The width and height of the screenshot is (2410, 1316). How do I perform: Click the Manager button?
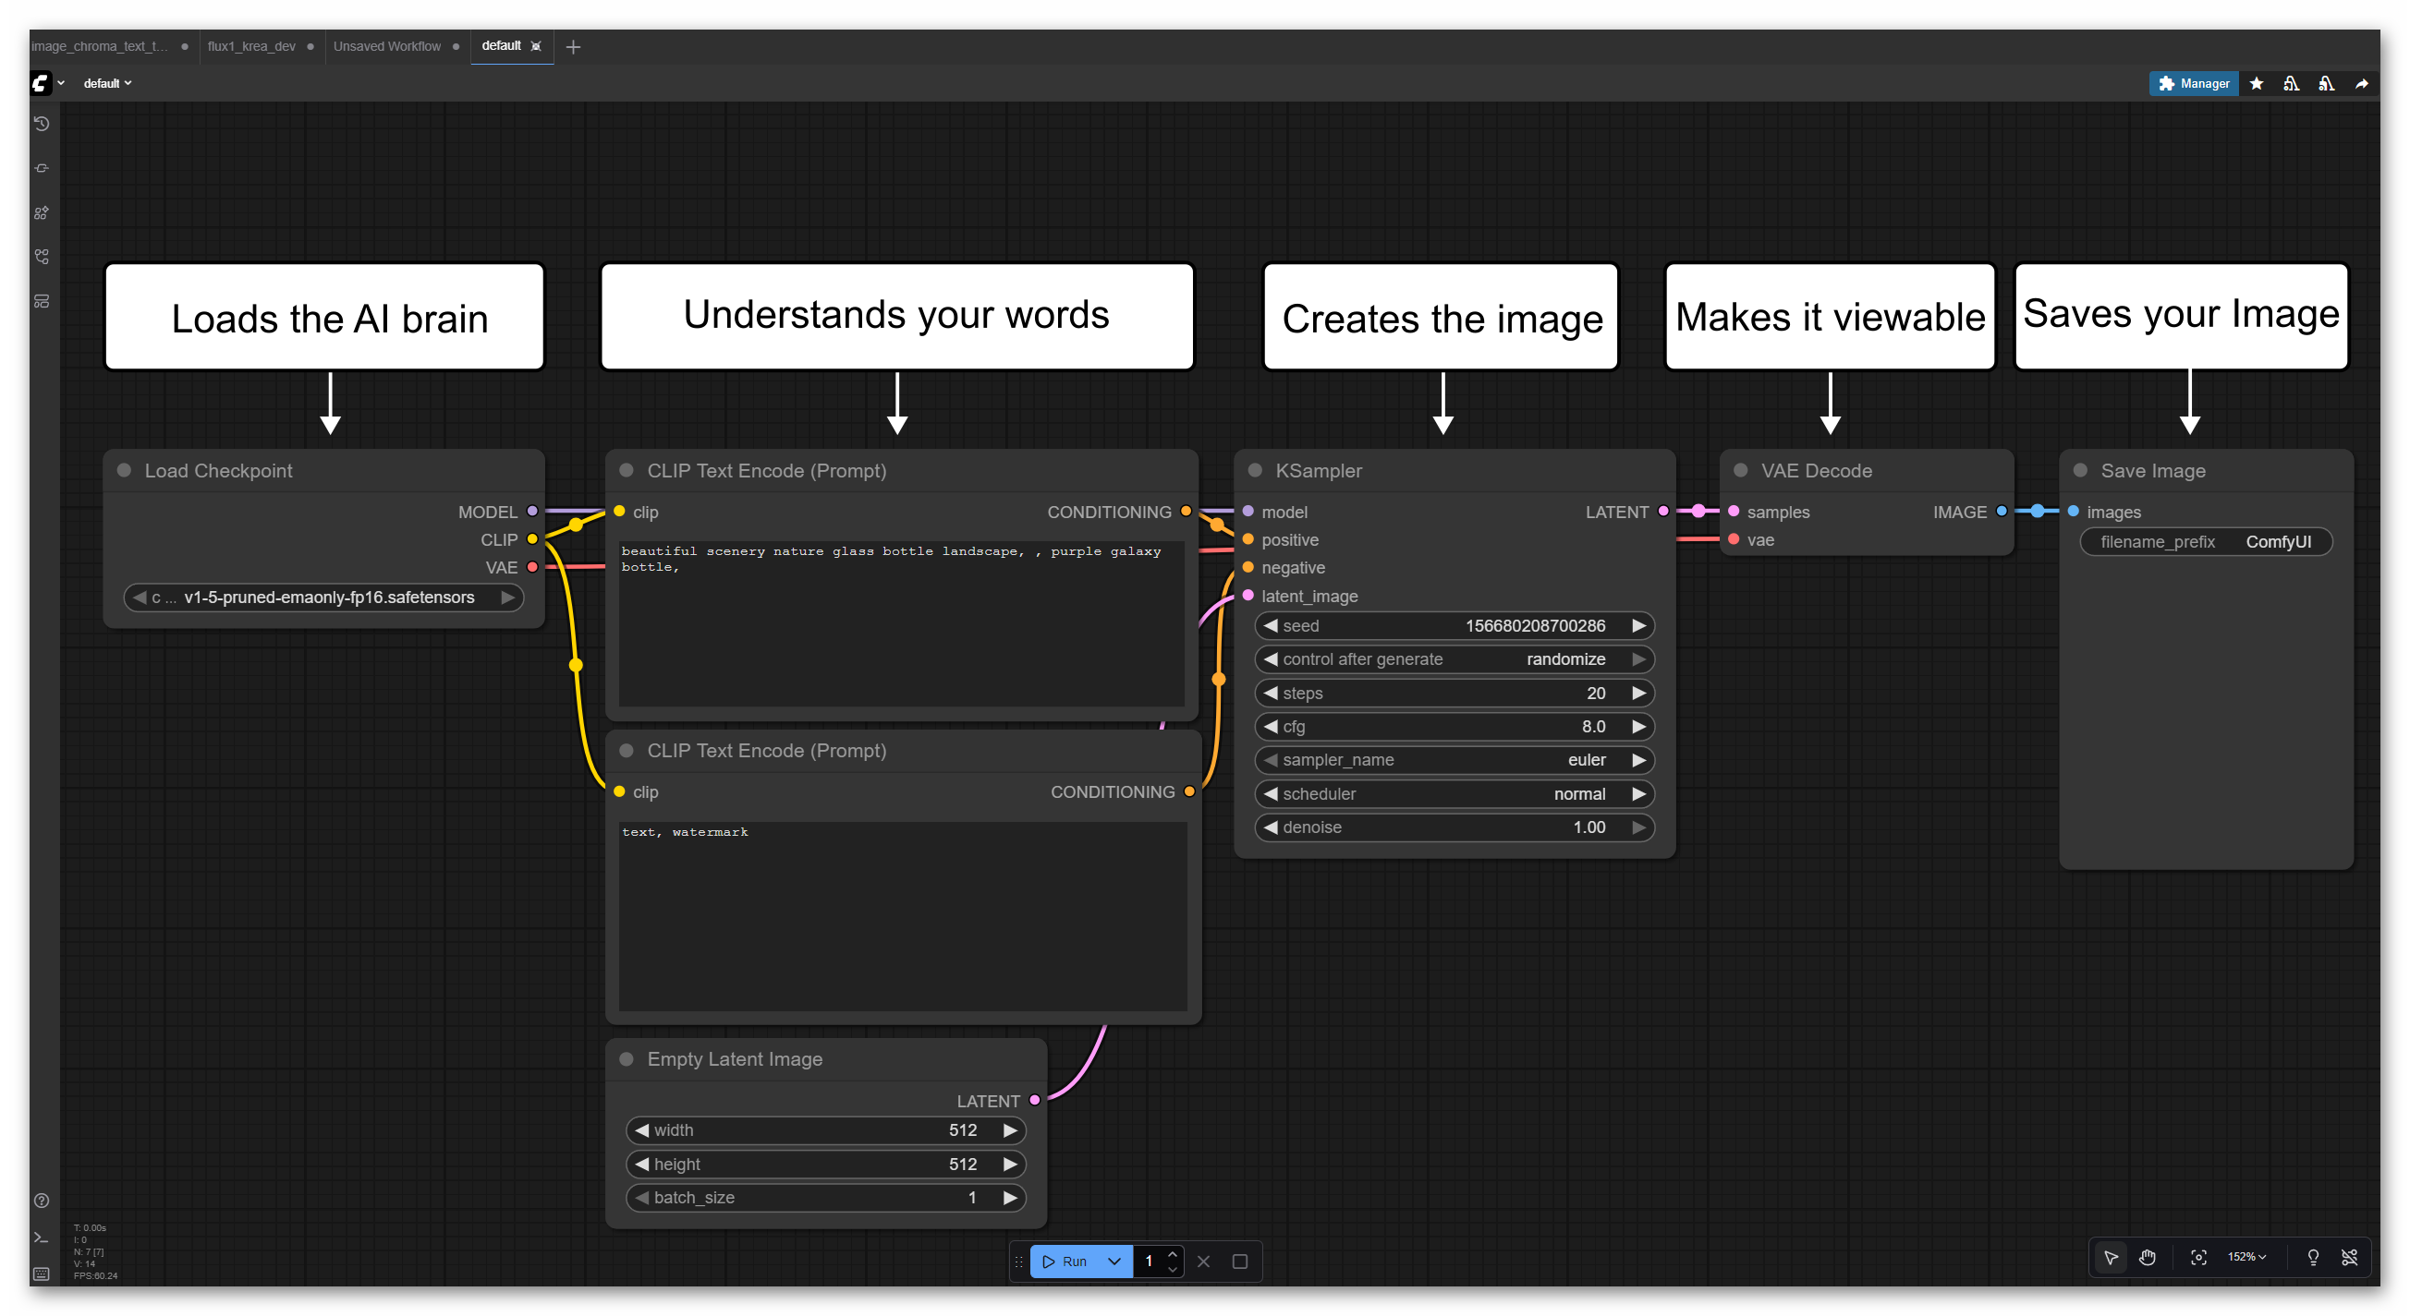point(2193,84)
